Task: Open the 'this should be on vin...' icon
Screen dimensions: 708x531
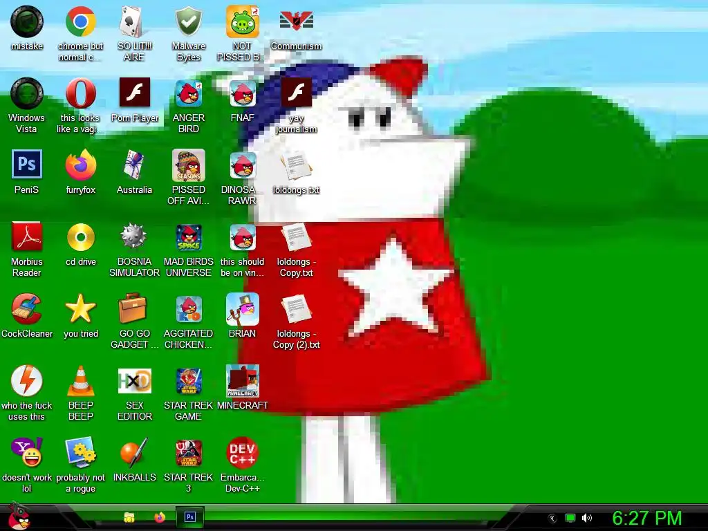Action: click(243, 237)
